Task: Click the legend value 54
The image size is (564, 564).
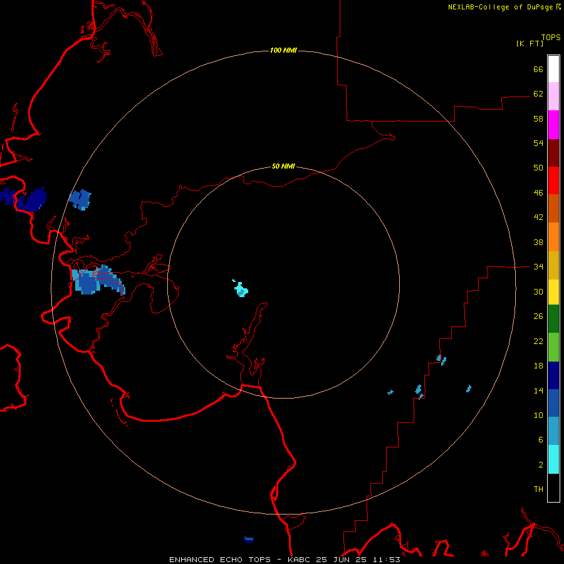Action: [538, 143]
